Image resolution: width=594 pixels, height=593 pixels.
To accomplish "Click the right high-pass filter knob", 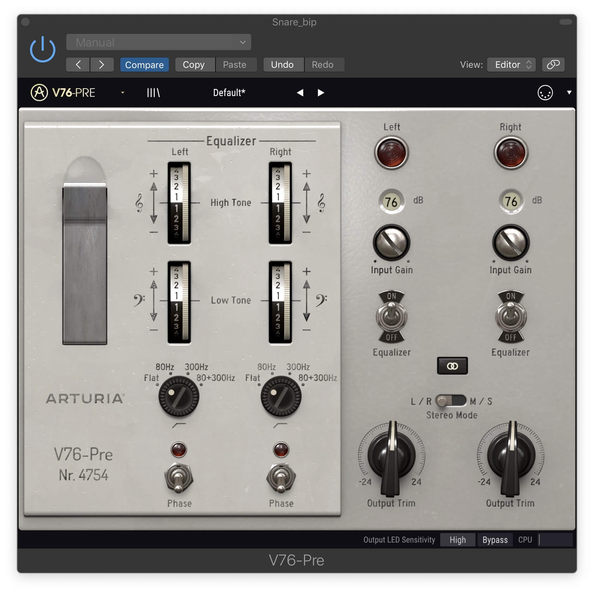I will click(281, 396).
